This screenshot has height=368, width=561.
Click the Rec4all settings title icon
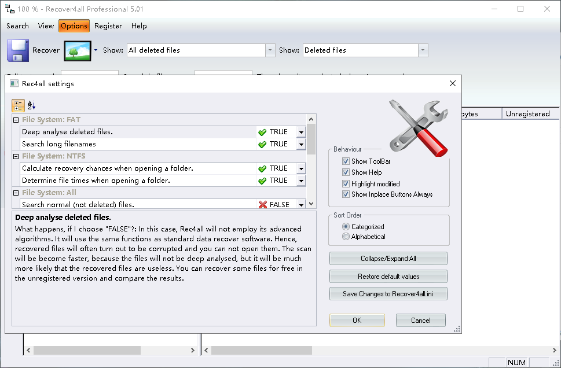(14, 84)
